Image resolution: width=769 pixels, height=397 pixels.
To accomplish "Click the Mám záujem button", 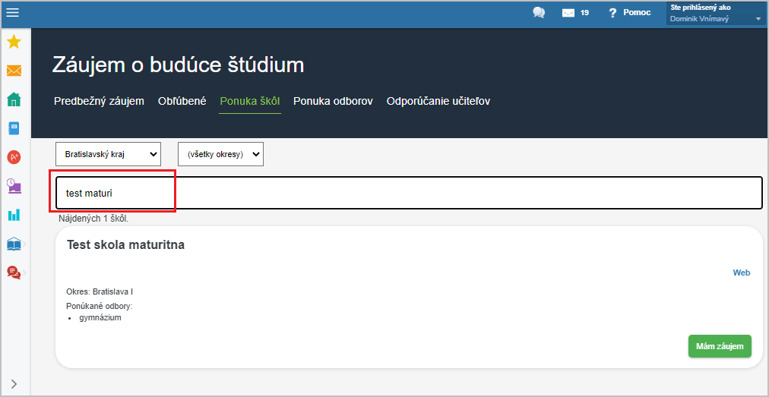I will tap(720, 346).
